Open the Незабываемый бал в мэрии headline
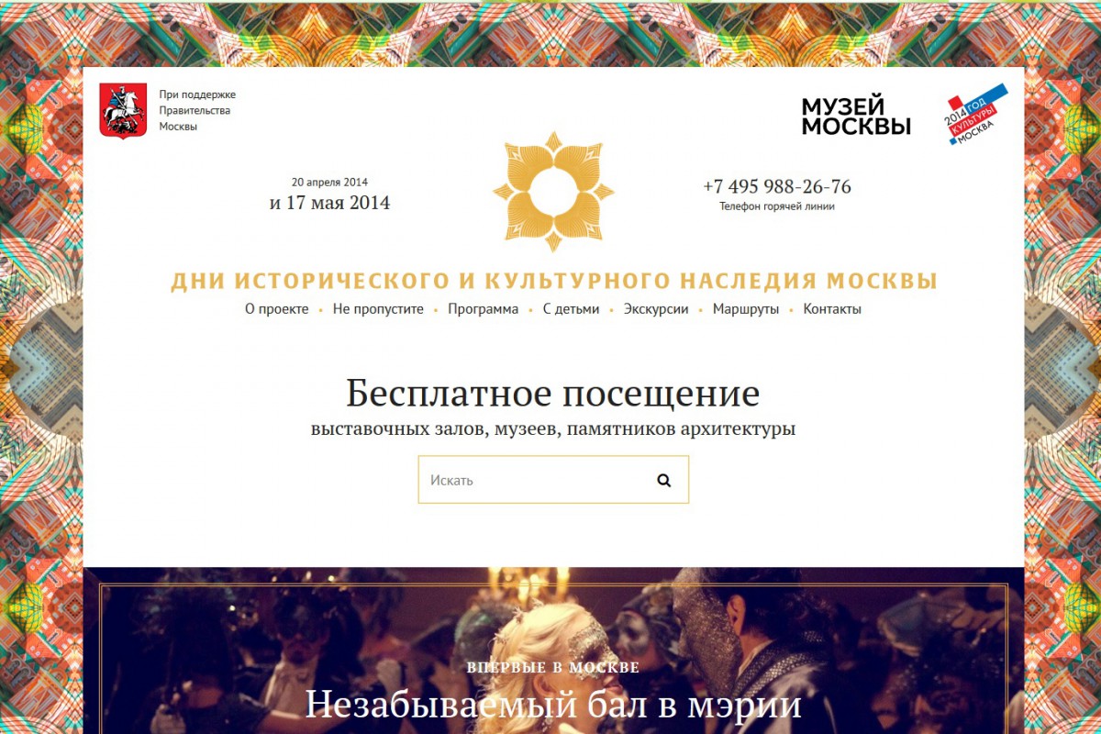Image resolution: width=1101 pixels, height=734 pixels. coord(553,705)
